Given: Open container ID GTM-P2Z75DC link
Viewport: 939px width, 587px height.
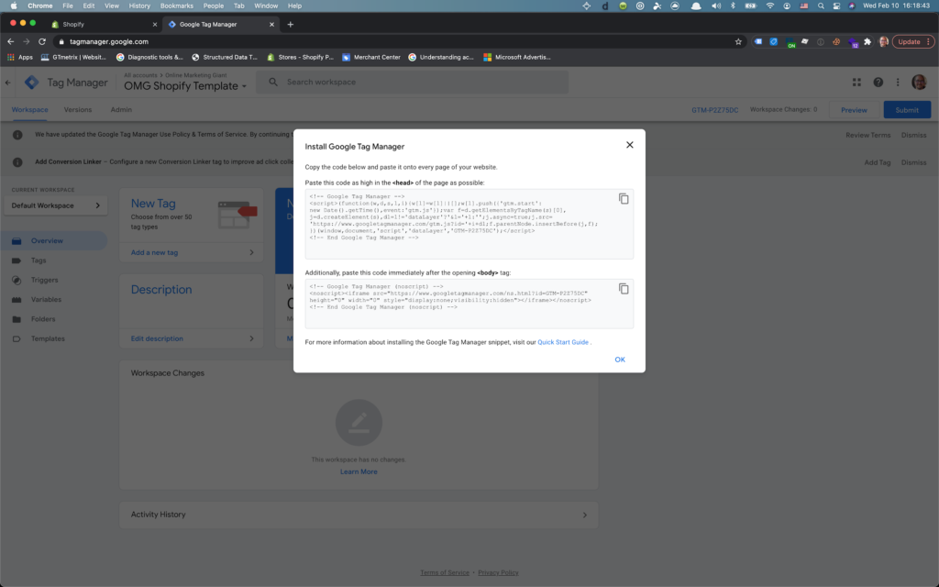Looking at the screenshot, I should (715, 110).
